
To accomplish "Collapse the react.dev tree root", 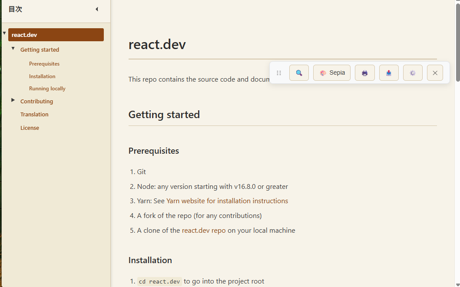I will click(x=4, y=33).
